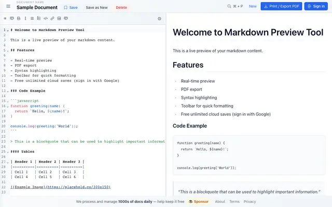Screen dimensions: 332x207
Task: Fold the javascript code fence at line 15
Action: point(8,101)
